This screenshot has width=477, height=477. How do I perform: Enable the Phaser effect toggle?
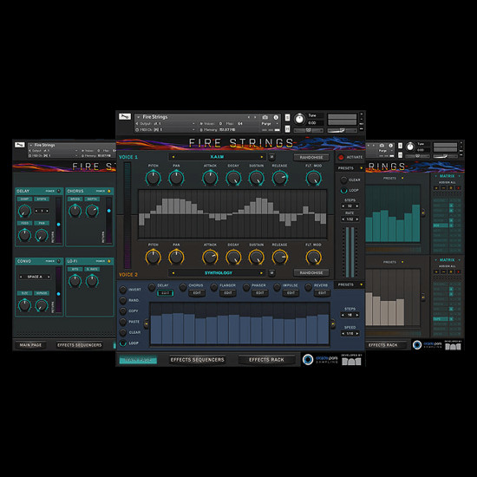point(246,286)
